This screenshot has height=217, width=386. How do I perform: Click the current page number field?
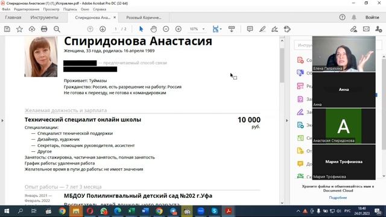pos(115,29)
